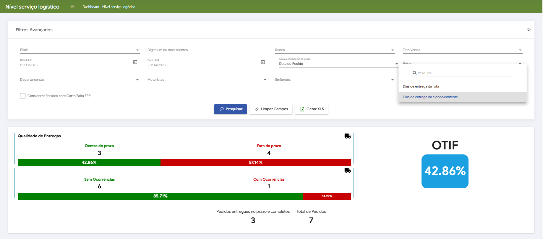Export results with Gerar XLS button
This screenshot has width=543, height=239.
coord(312,109)
